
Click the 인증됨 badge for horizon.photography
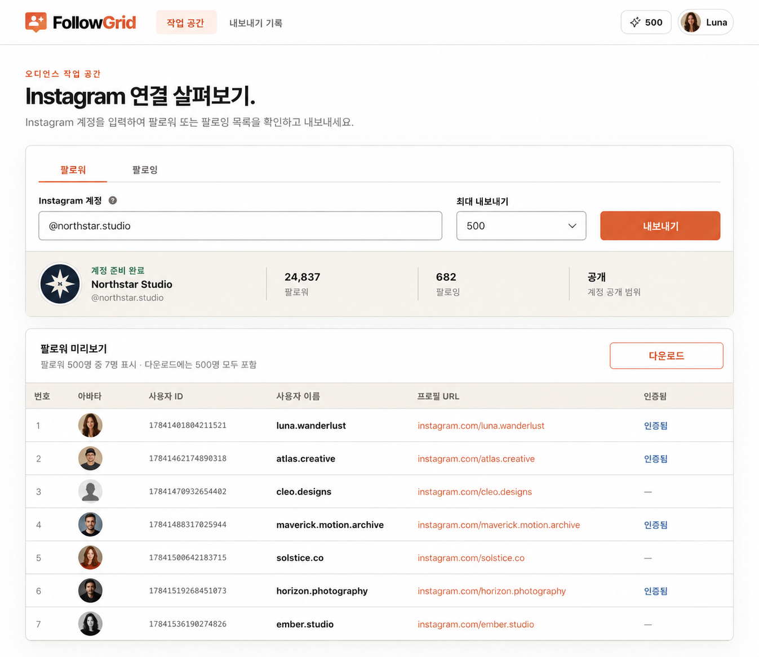click(x=656, y=591)
